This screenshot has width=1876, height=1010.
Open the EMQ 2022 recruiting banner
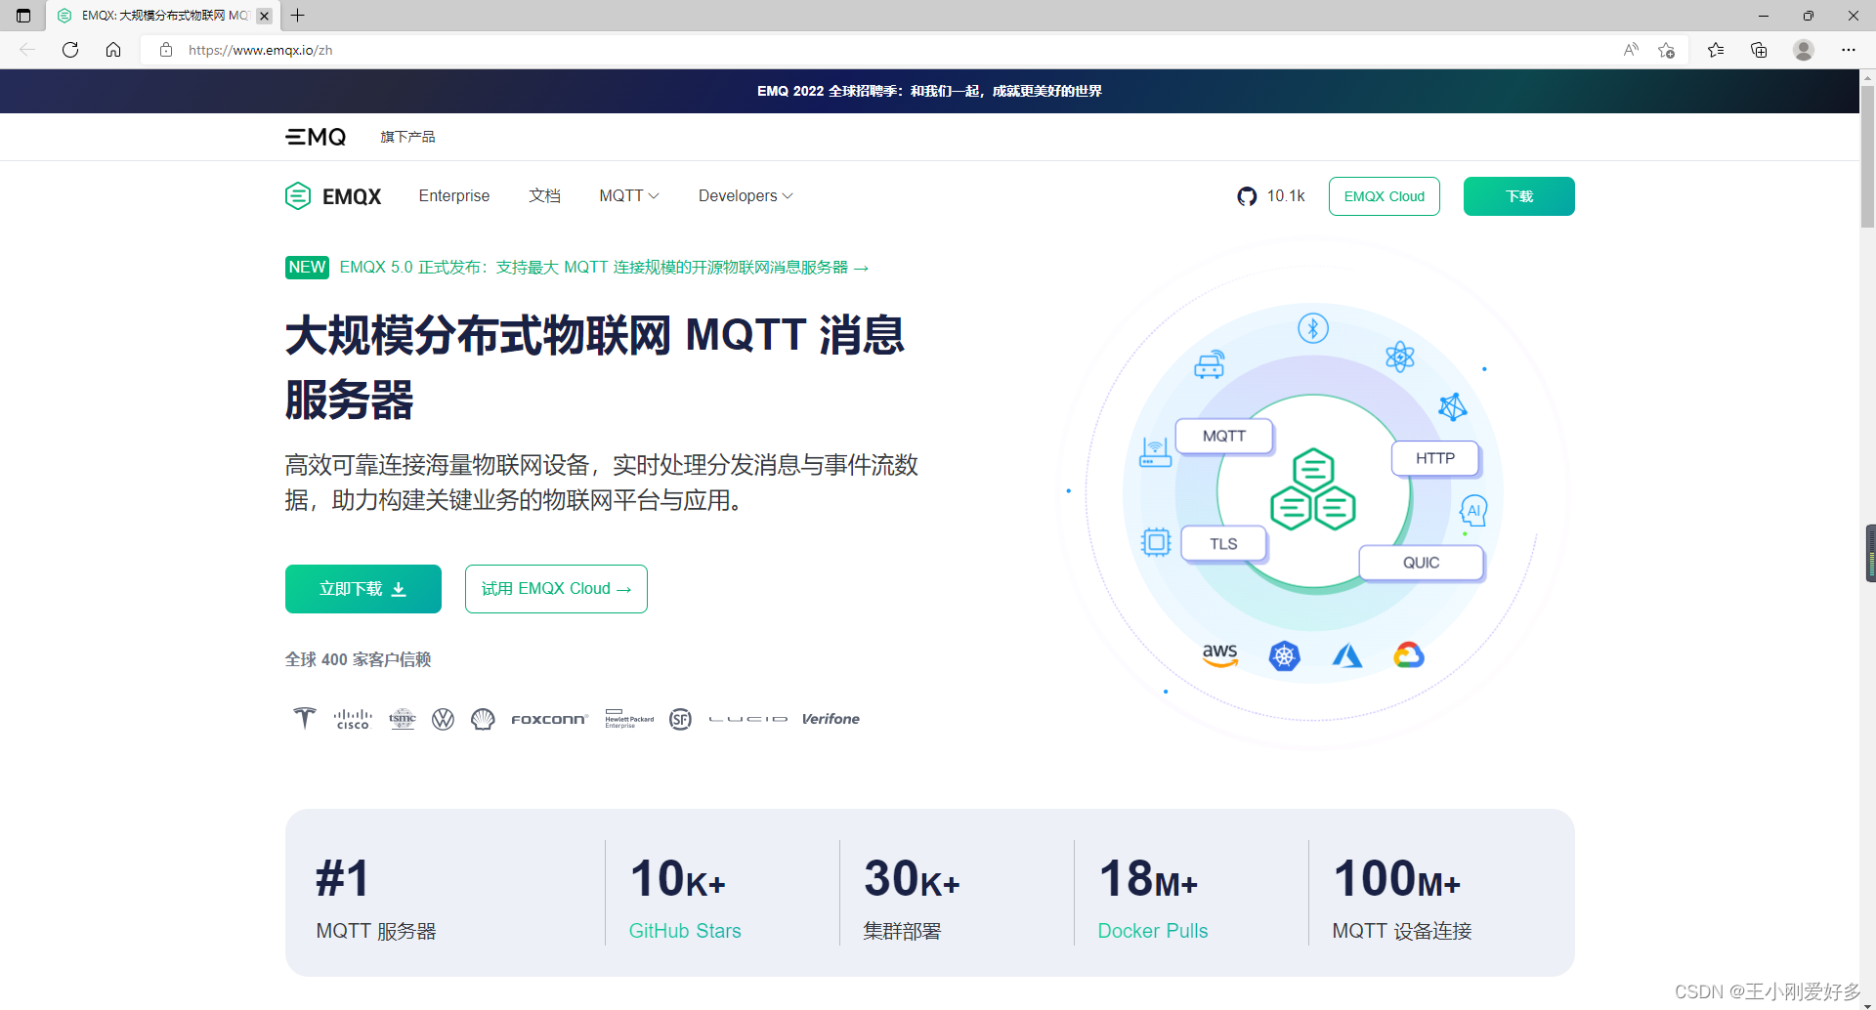(x=929, y=91)
